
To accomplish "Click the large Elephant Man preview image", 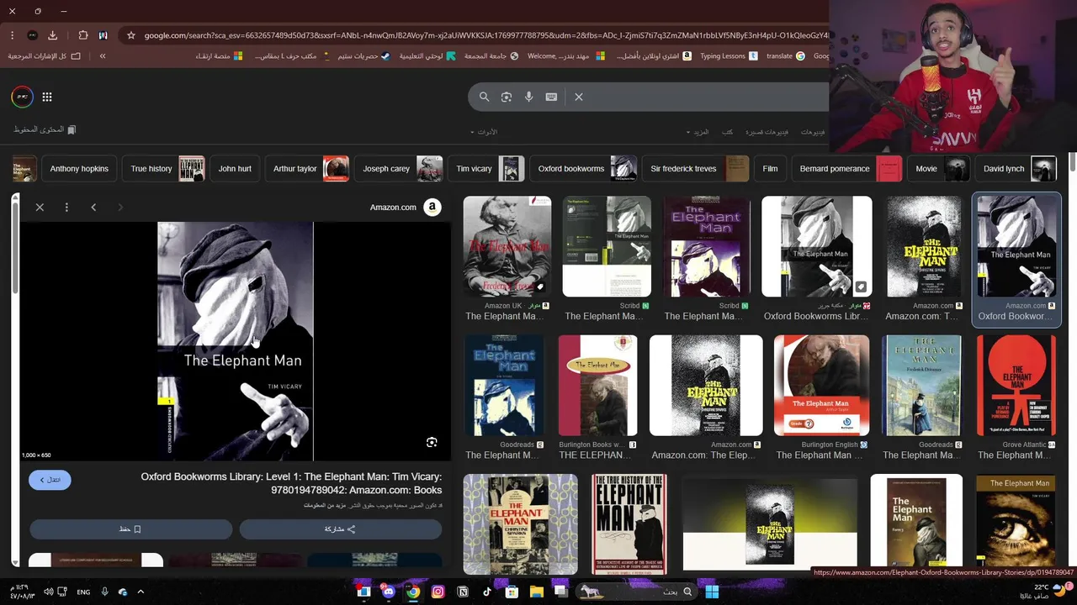I will (x=235, y=341).
